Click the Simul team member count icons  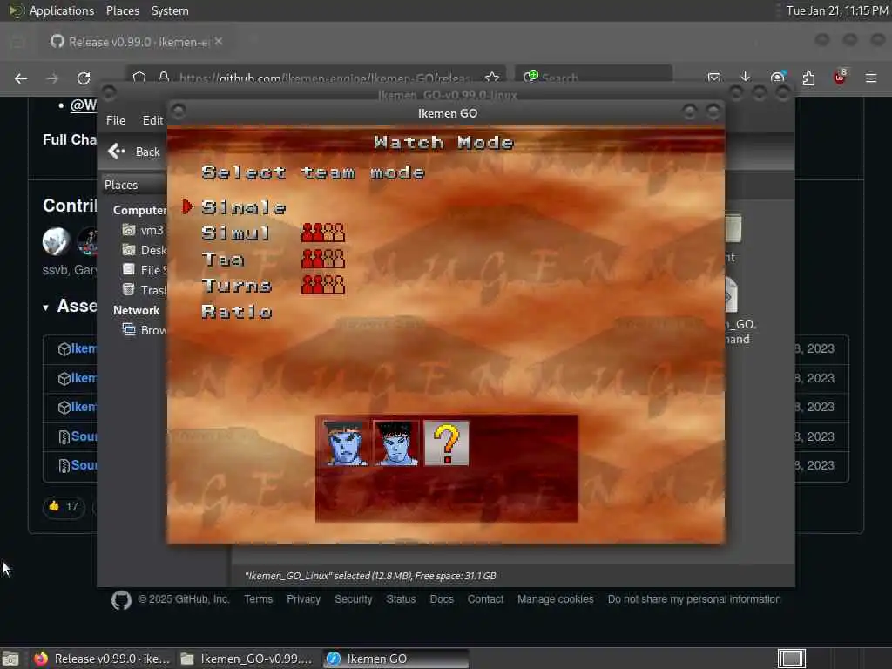click(322, 233)
